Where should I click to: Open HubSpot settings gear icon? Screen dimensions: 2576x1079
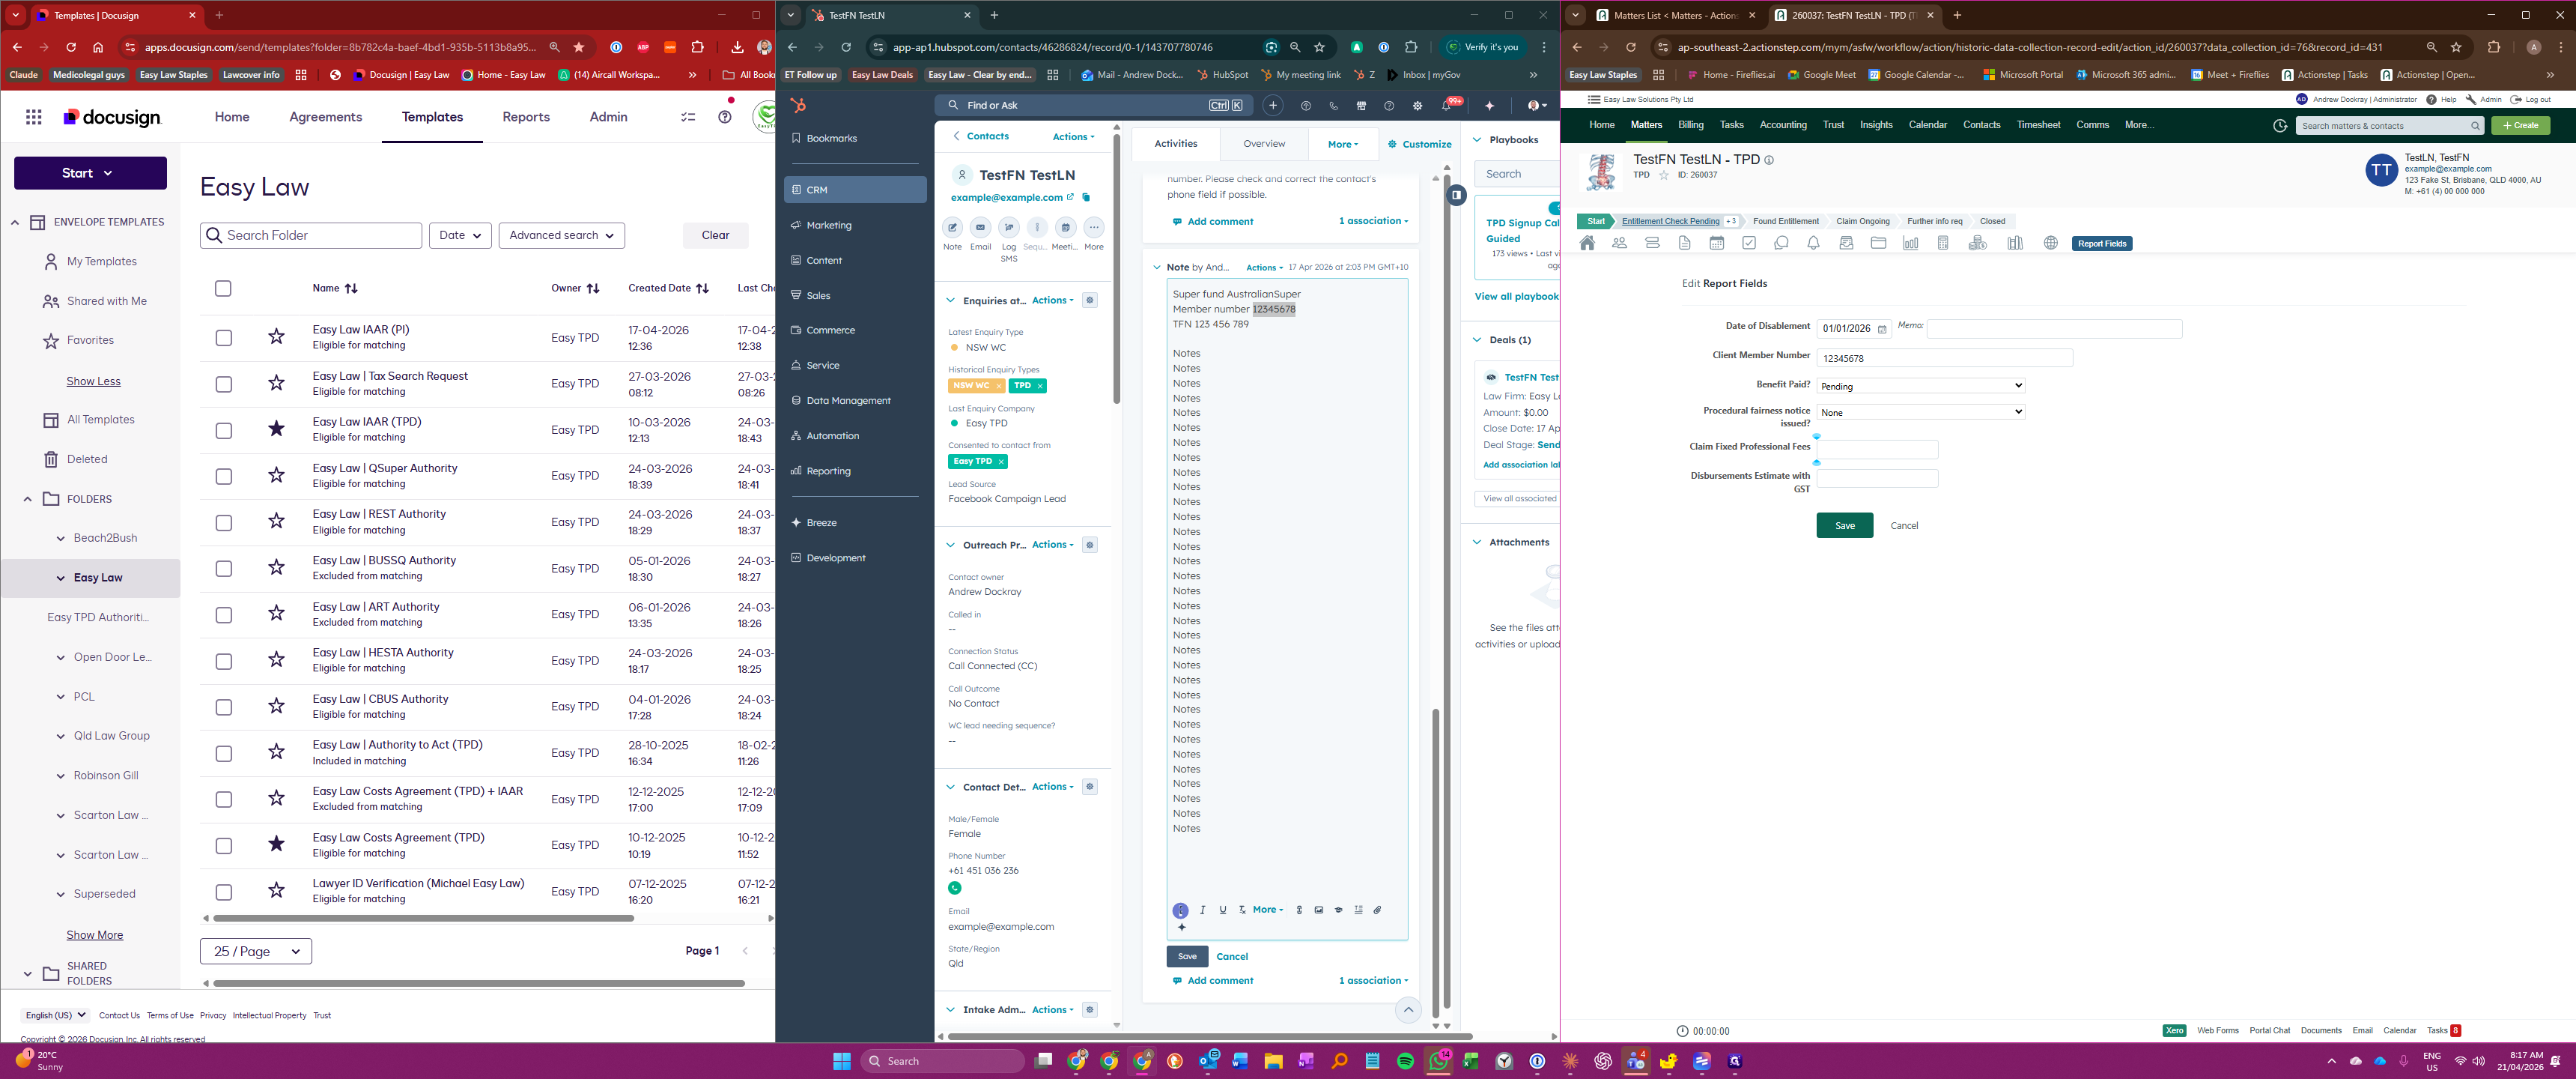tap(1417, 106)
